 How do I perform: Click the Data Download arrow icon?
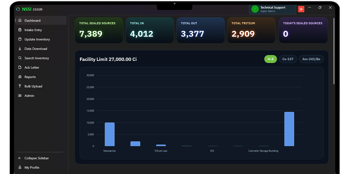tap(20, 49)
